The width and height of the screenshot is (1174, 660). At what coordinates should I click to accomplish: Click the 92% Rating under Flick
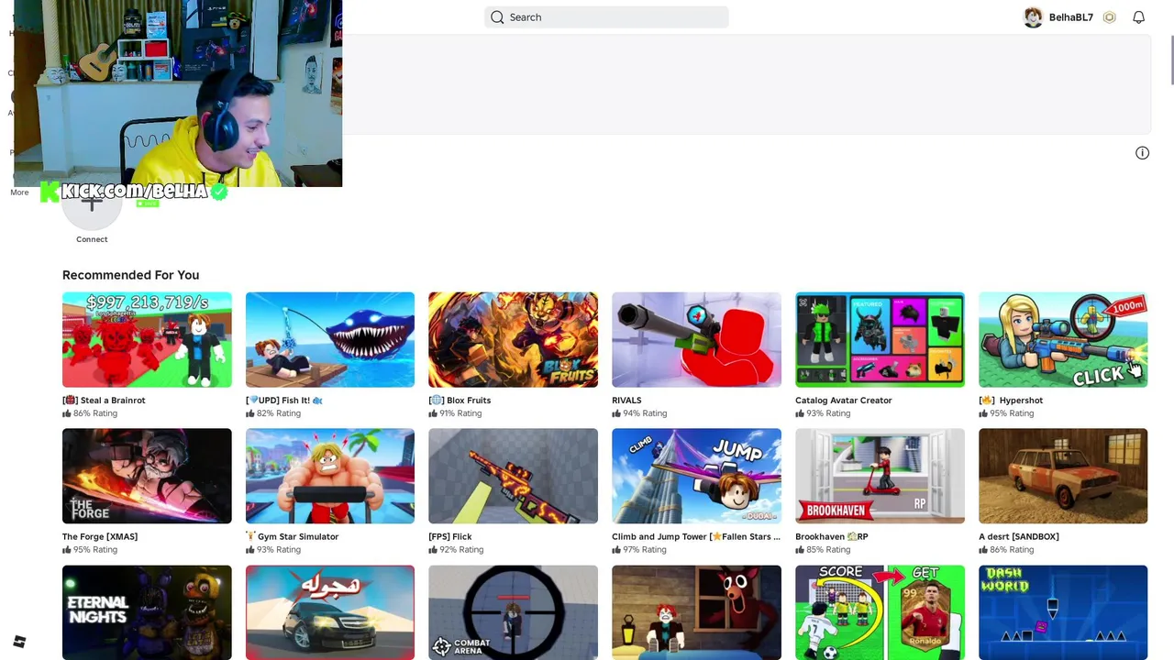tap(456, 550)
